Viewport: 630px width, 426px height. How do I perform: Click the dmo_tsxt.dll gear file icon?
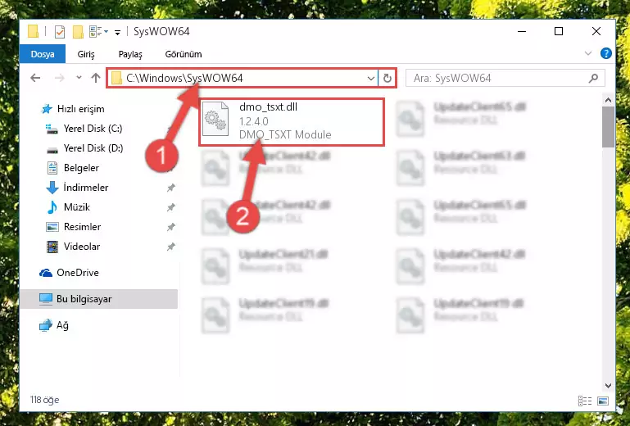215,120
